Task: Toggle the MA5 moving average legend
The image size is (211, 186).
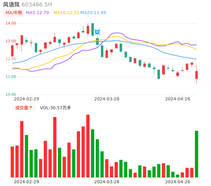Action: 37,13
